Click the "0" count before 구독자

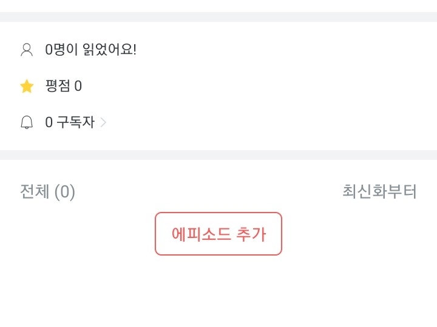click(x=49, y=122)
